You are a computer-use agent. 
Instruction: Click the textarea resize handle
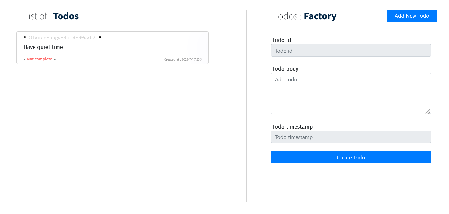[x=428, y=112]
